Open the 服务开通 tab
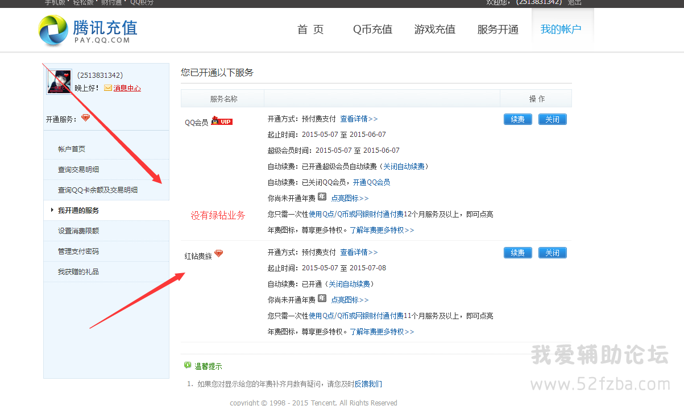Image resolution: width=684 pixels, height=406 pixels. click(x=498, y=30)
